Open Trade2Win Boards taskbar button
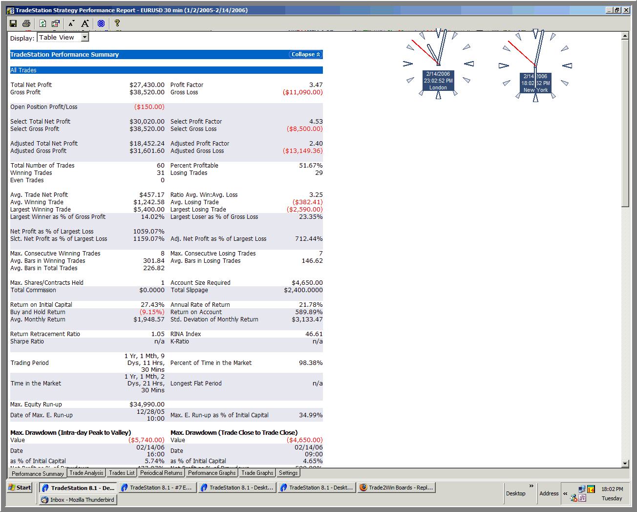 [x=396, y=488]
